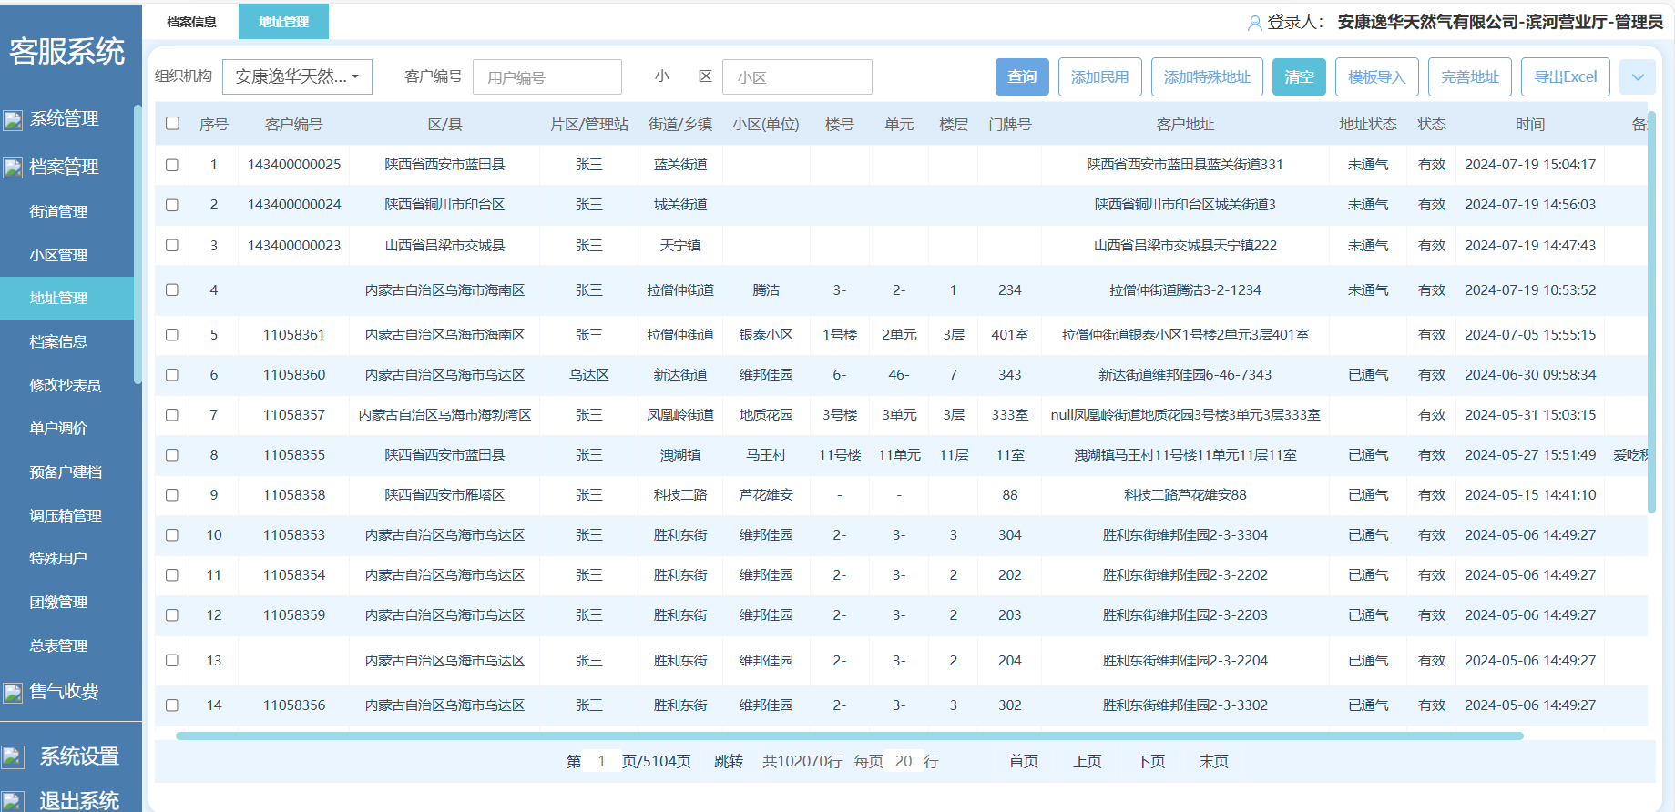Expand more toolbar options with chevron button
The width and height of the screenshot is (1675, 812).
coord(1638,77)
